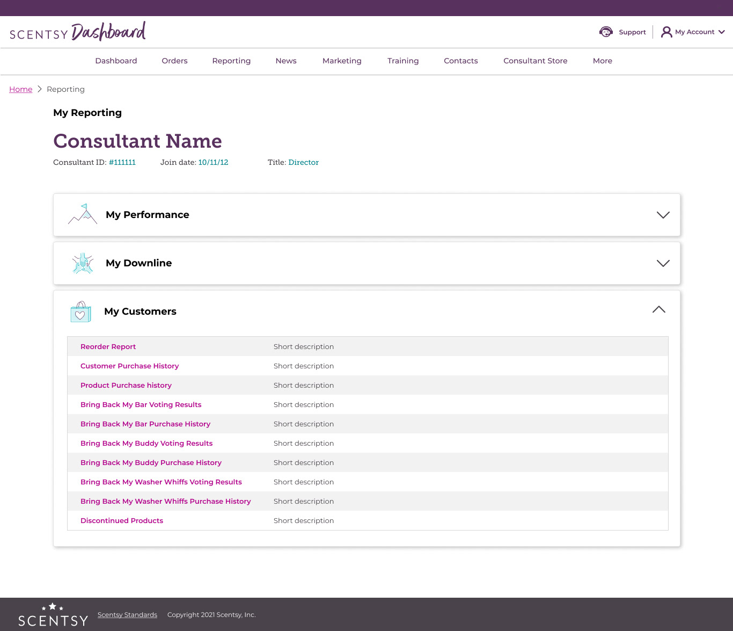Open the Reorder Report link

[x=108, y=346]
